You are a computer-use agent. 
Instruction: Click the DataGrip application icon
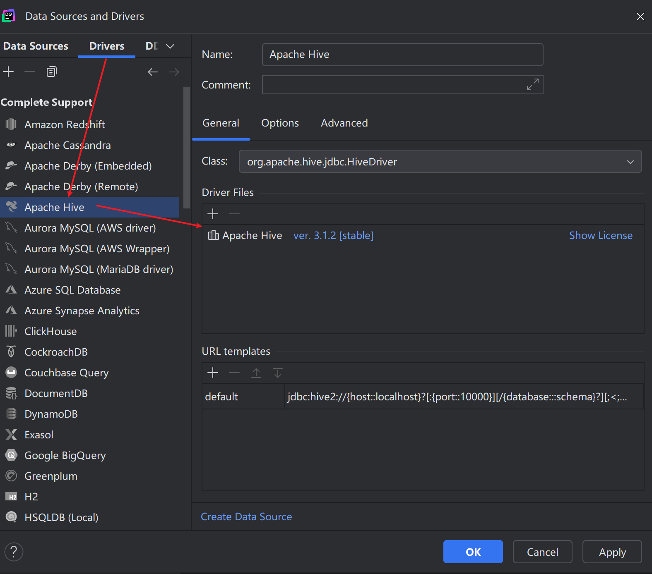pyautogui.click(x=9, y=16)
